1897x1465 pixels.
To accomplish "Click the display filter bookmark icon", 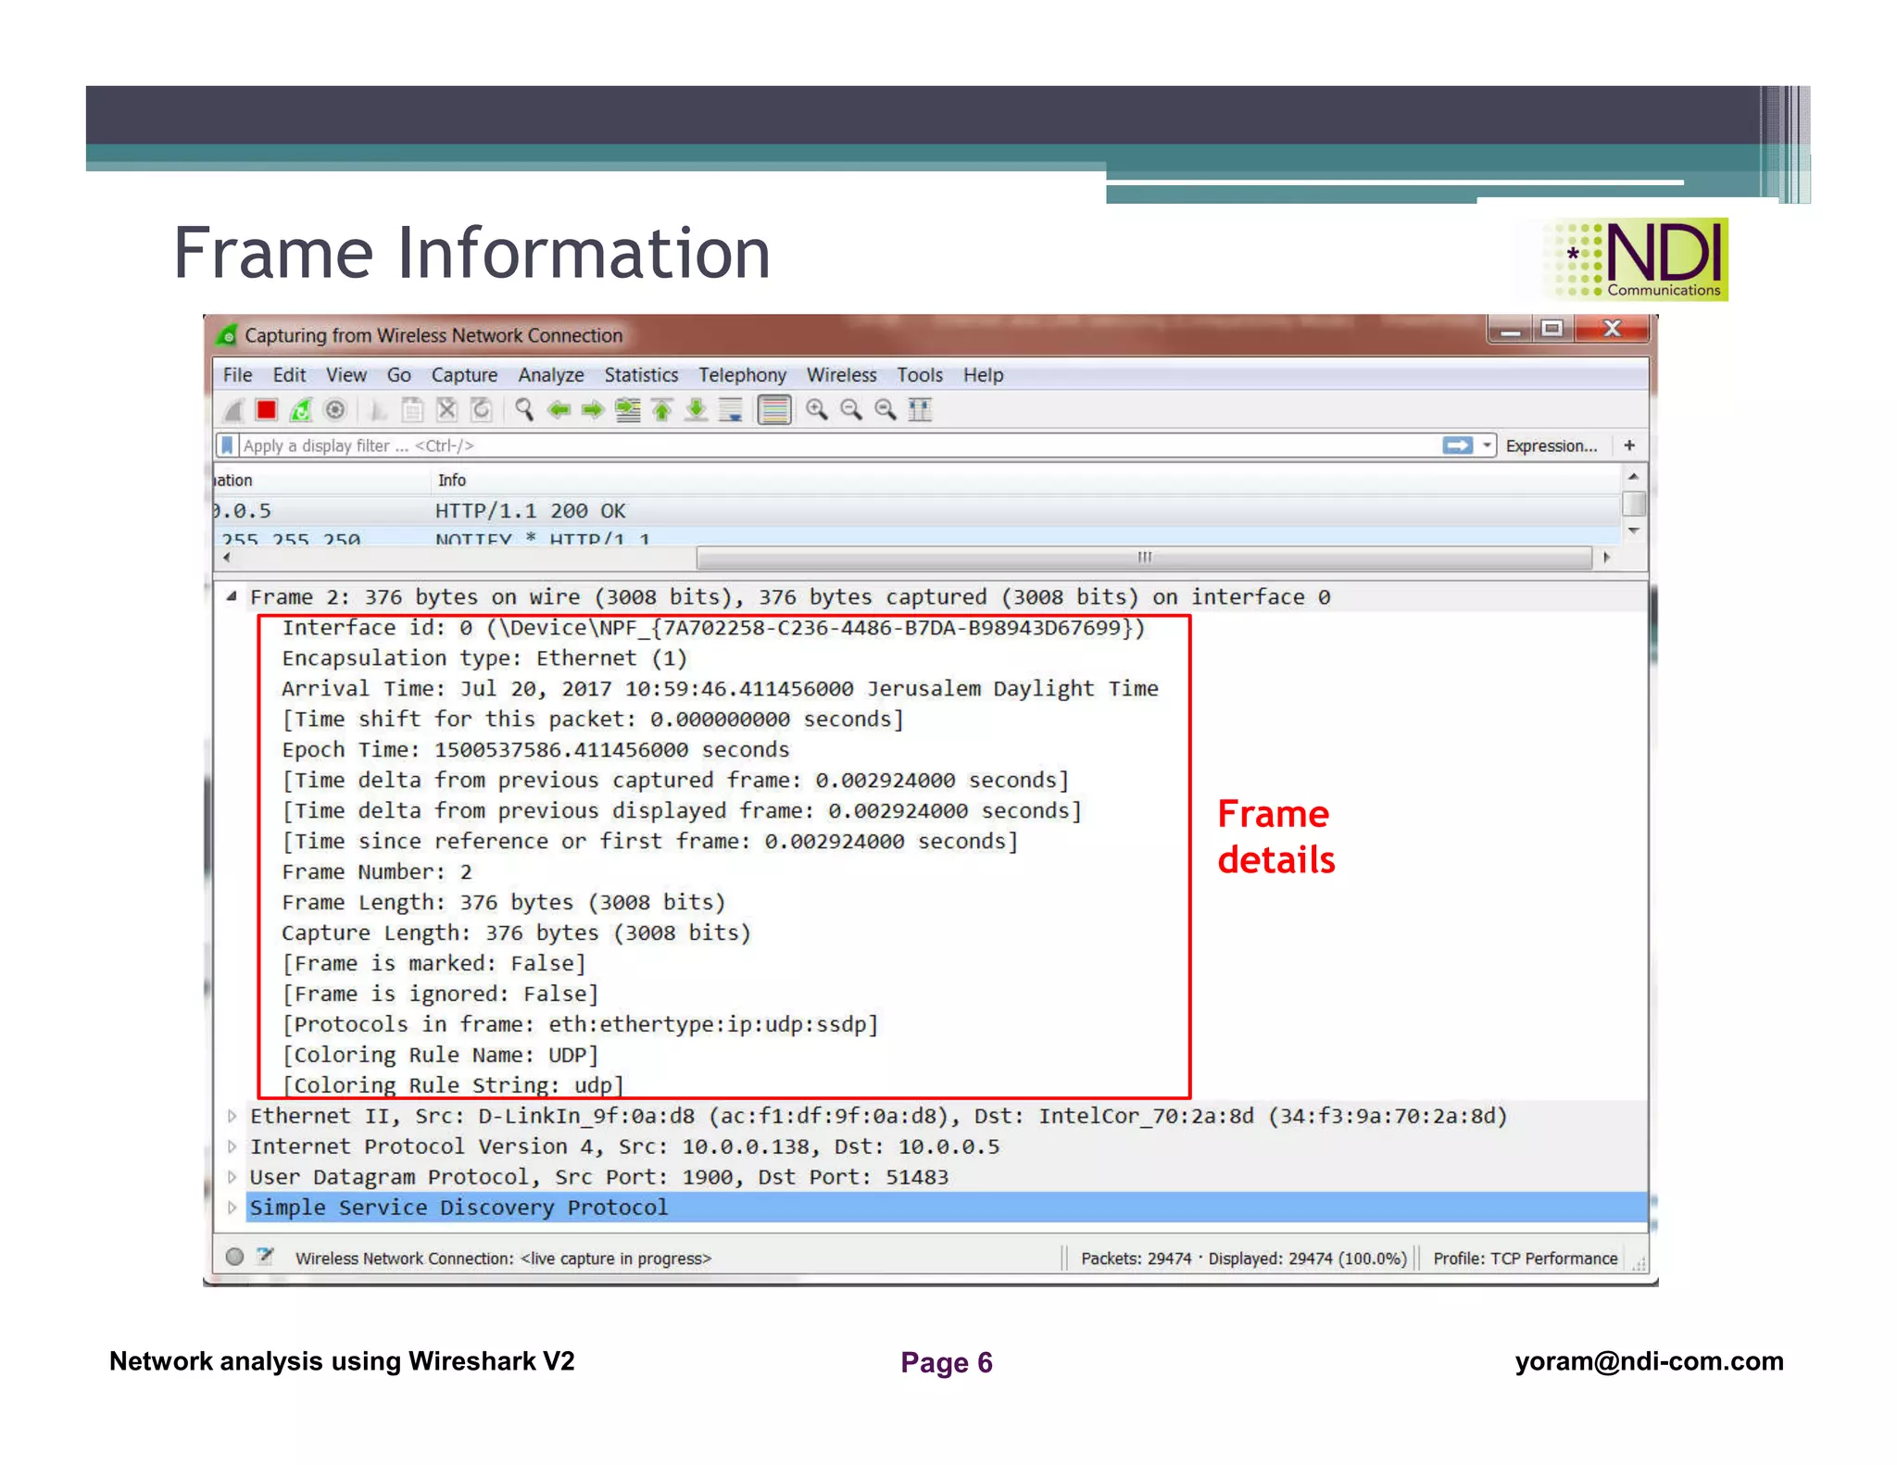I will (x=227, y=445).
